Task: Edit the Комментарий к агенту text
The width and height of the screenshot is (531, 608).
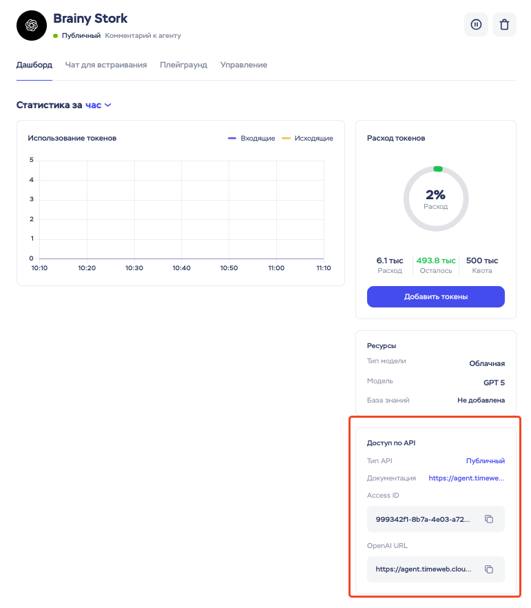Action: 143,36
